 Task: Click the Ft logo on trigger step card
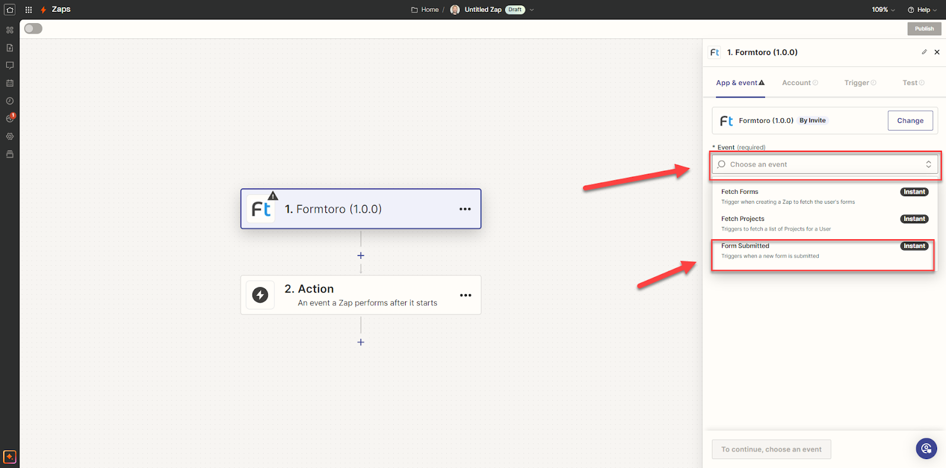pos(261,209)
